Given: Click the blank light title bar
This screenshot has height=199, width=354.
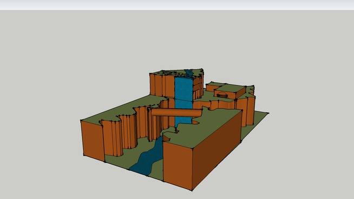Looking at the screenshot, I should coord(177,5).
